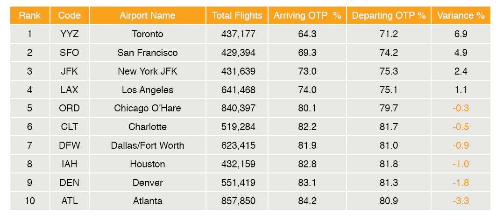The width and height of the screenshot is (503, 220).
Task: Click the Code column header
Action: [x=69, y=15]
